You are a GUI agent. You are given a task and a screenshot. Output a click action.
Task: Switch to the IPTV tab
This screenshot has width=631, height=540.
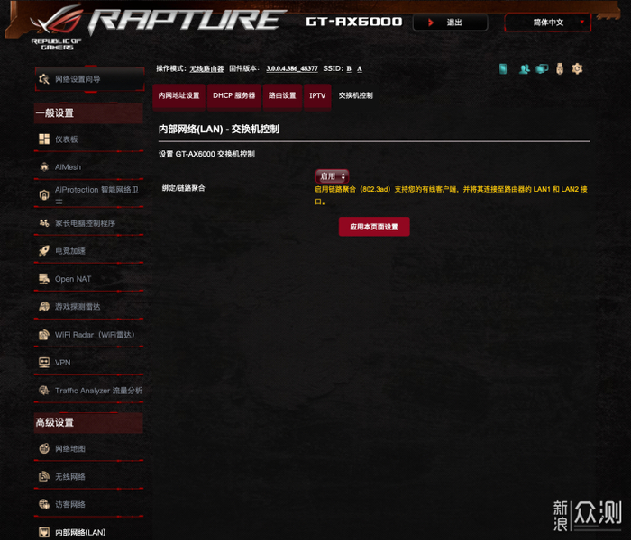(x=317, y=95)
